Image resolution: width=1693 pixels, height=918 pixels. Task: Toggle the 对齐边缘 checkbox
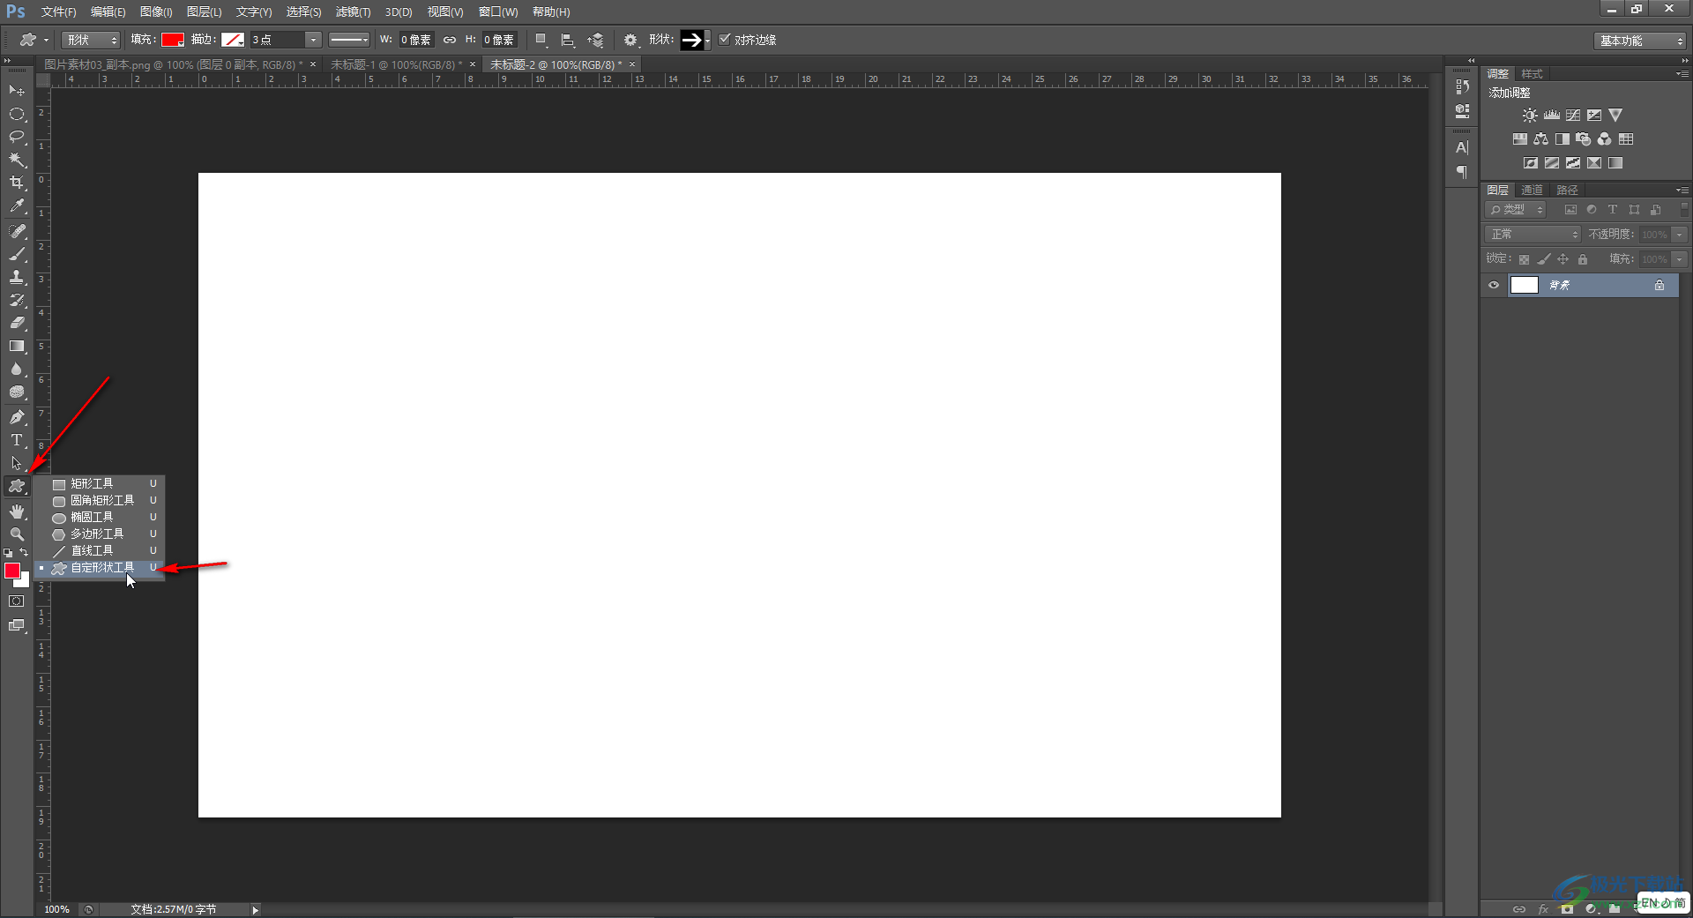(x=725, y=40)
